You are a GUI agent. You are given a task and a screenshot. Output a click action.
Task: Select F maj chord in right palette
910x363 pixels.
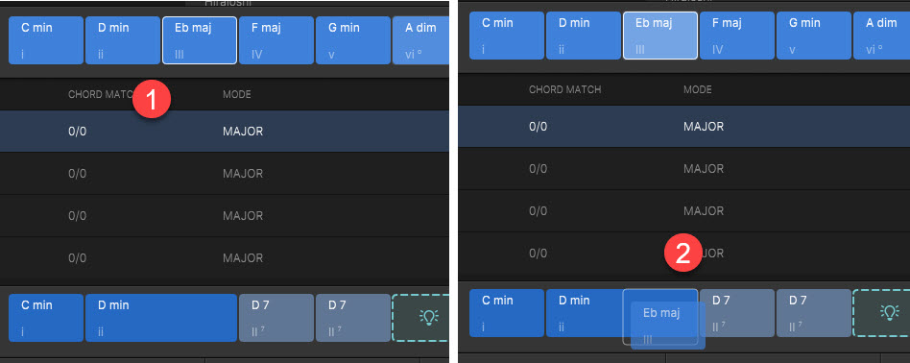click(x=737, y=36)
